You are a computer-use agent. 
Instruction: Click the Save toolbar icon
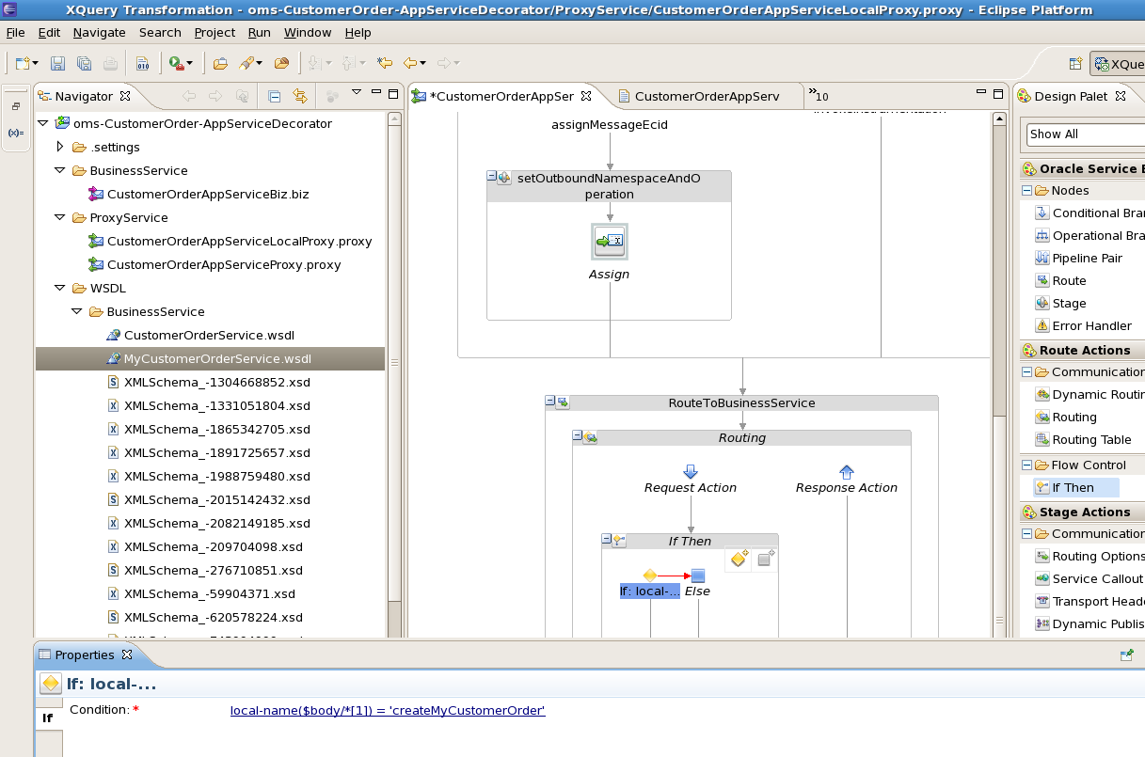pos(58,63)
